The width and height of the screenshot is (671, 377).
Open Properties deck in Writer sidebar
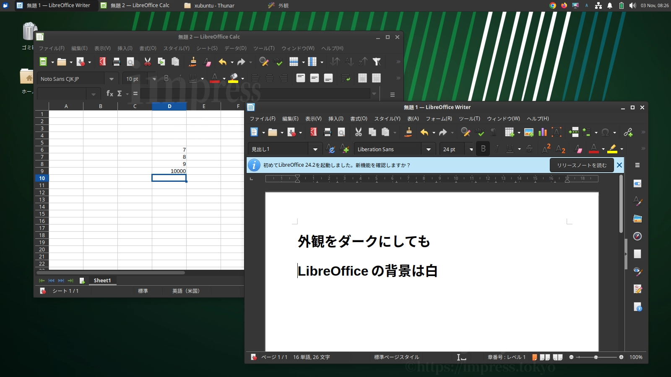pyautogui.click(x=637, y=183)
